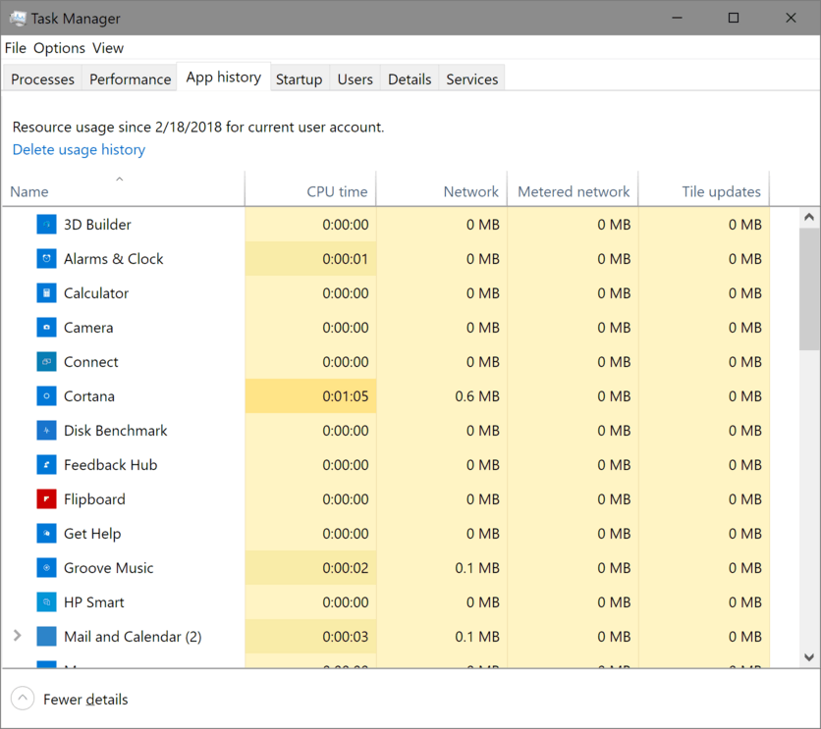Image resolution: width=821 pixels, height=729 pixels.
Task: Click Delete usage history link
Action: pos(79,149)
